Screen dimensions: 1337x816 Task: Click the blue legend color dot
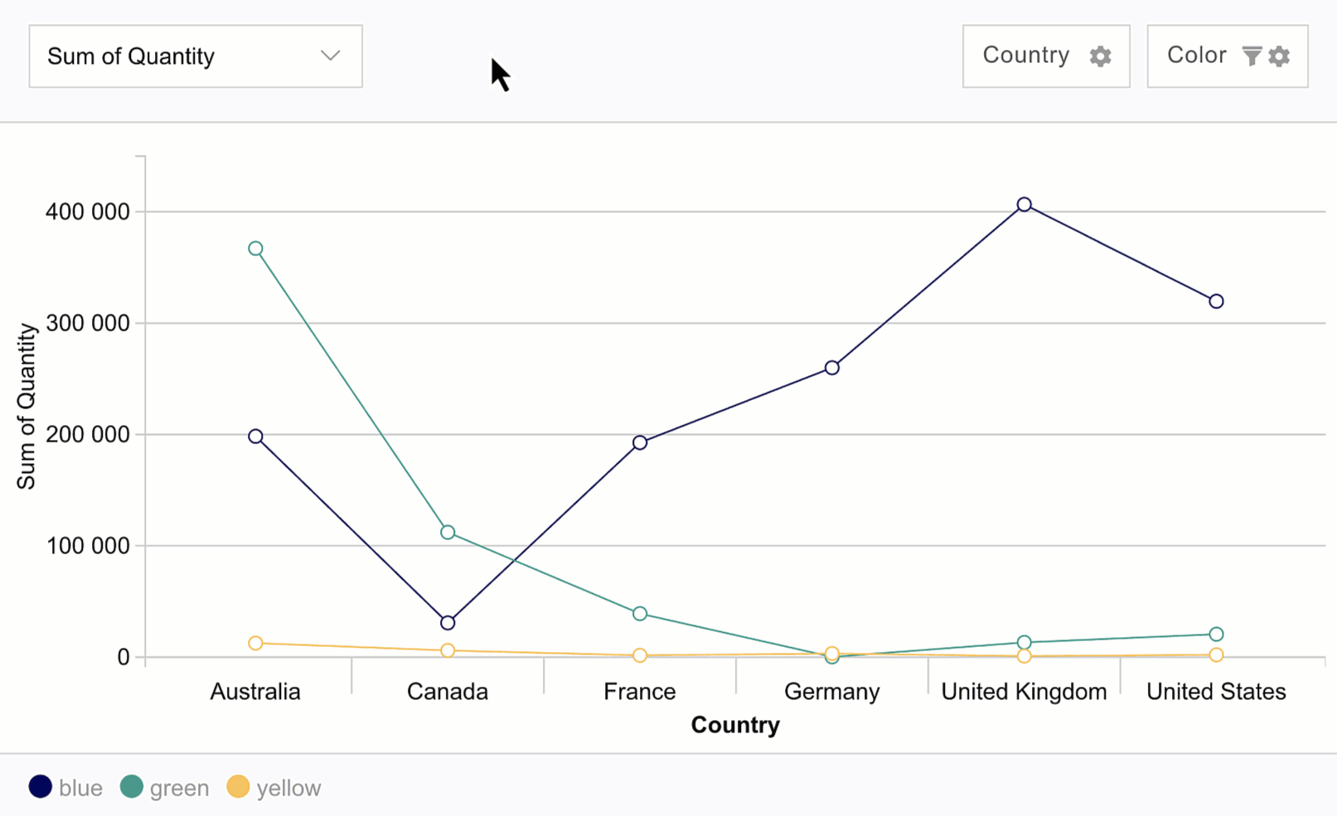[39, 786]
